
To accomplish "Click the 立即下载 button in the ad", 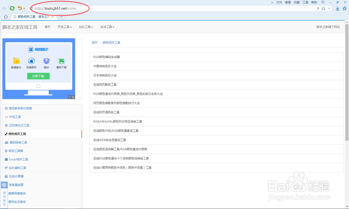I will click(38, 76).
